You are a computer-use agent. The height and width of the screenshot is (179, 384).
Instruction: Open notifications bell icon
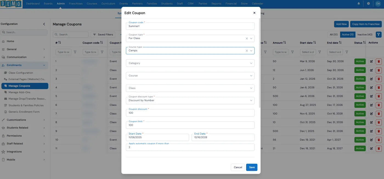(359, 4)
